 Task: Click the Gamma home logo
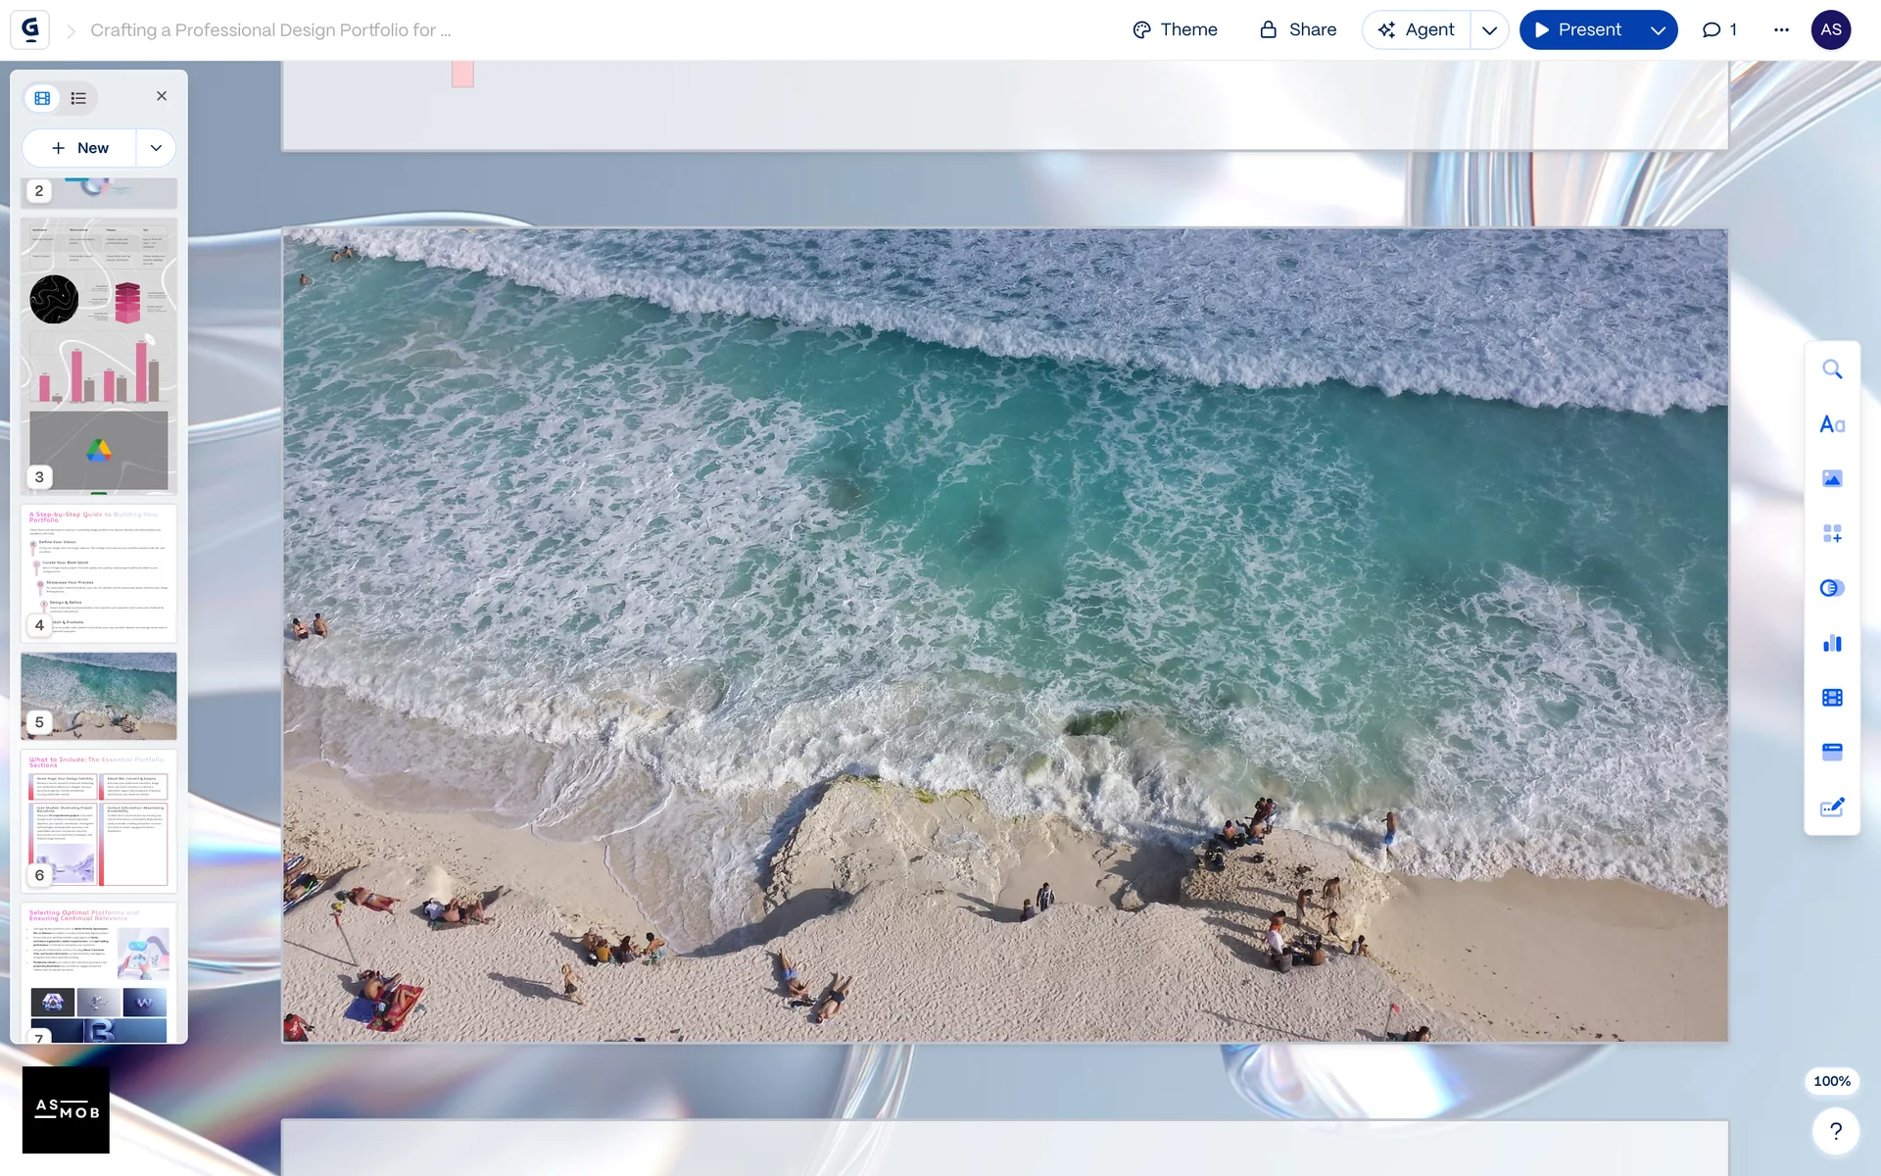click(x=30, y=29)
